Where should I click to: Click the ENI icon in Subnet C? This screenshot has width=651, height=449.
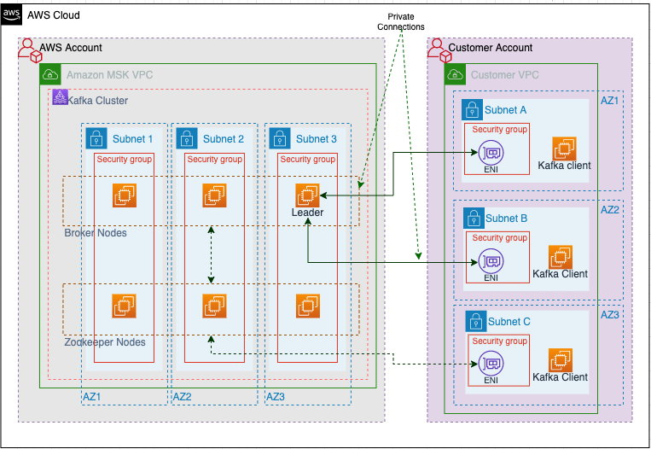click(491, 364)
